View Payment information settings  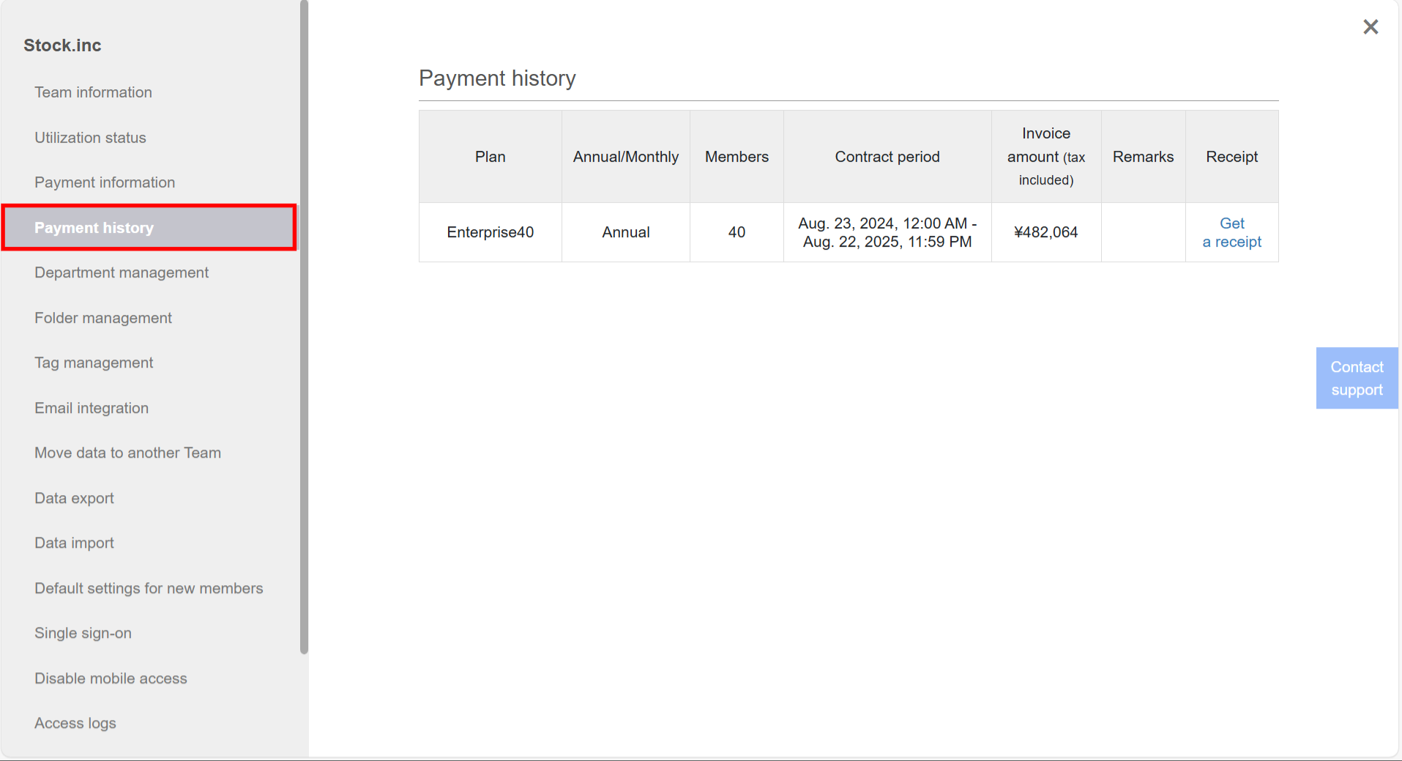click(104, 182)
